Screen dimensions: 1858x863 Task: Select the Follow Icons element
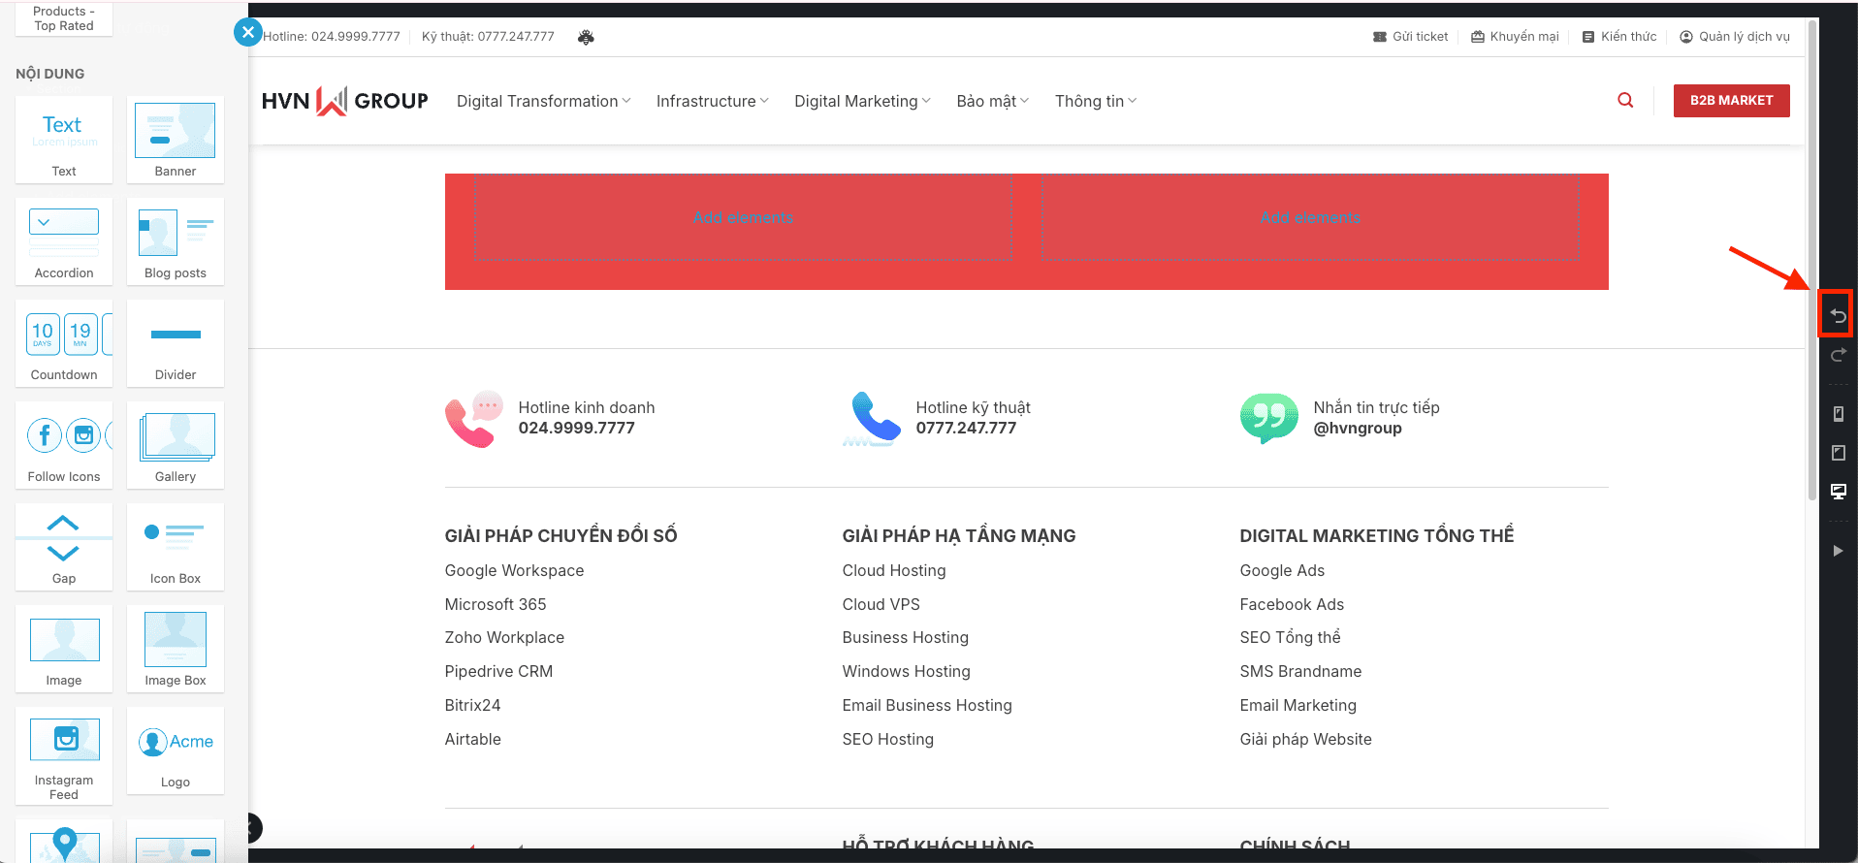64,445
